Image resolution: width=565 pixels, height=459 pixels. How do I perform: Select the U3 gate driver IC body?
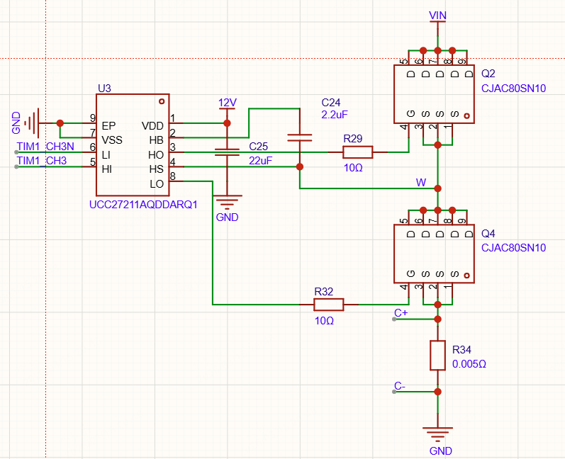[x=133, y=145]
